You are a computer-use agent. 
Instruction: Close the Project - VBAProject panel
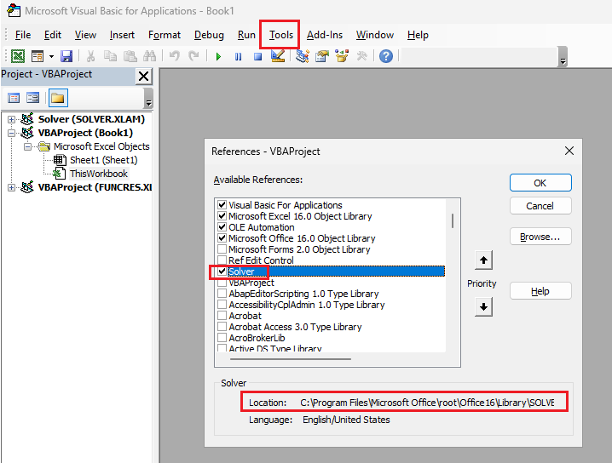tap(144, 76)
